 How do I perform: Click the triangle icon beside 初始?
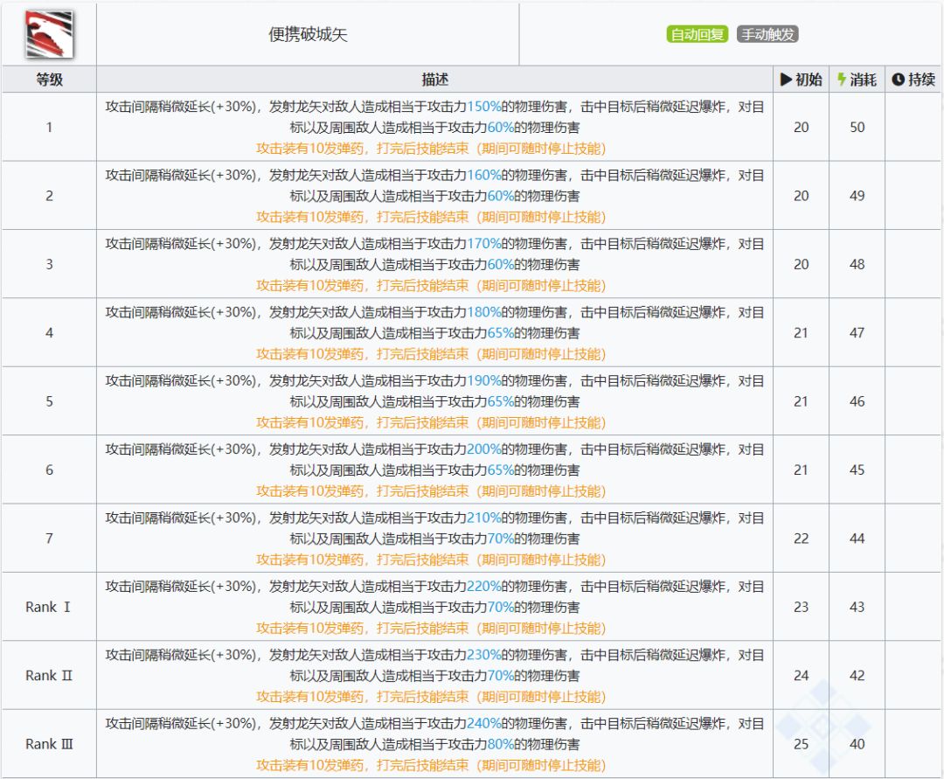tap(786, 80)
